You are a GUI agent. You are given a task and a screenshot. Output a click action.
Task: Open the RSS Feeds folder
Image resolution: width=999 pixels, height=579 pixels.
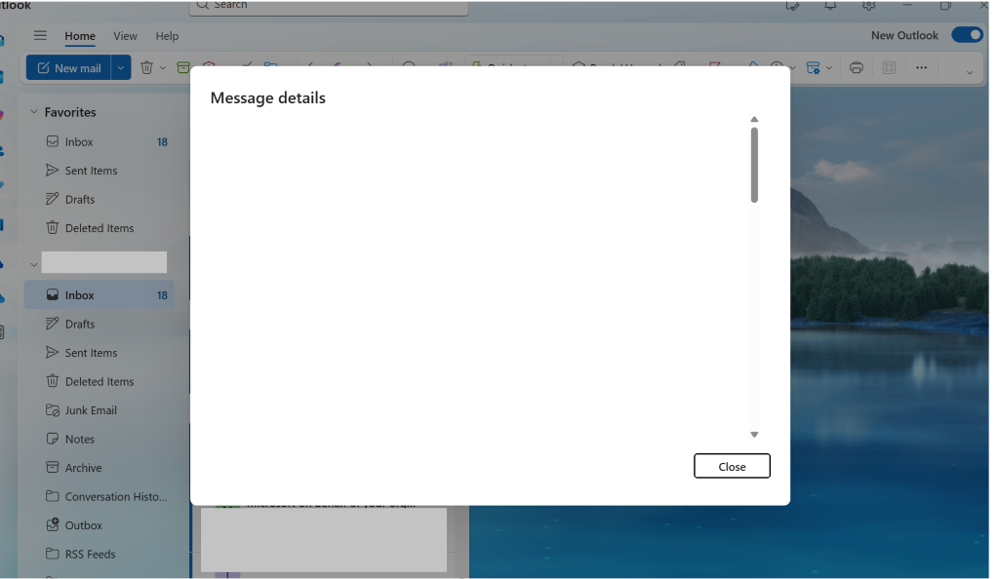(100, 555)
